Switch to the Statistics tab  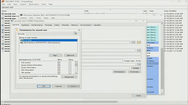click(25, 25)
